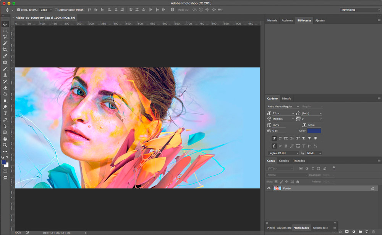Screen dimensions: 382x235
Task: Click the Character text color swatch
Action: 314,131
